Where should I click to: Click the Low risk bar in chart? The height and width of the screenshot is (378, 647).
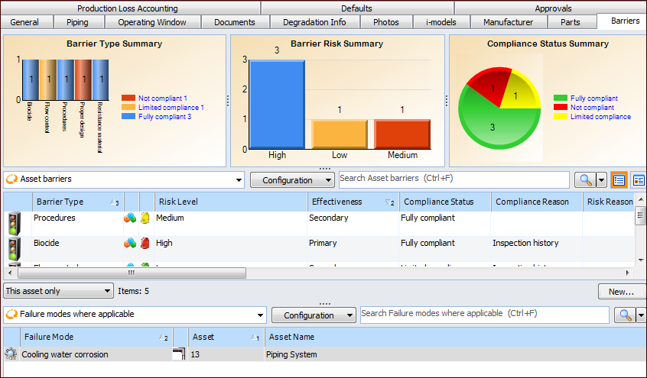340,134
